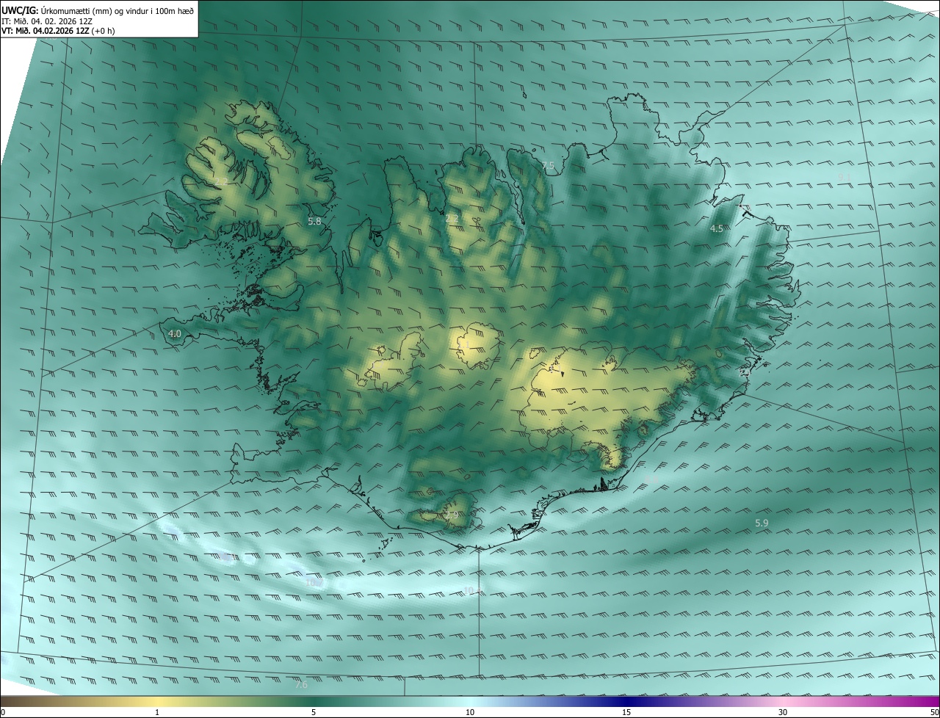940x718 pixels.
Task: Click the 4.0 value label on the map
Action: click(175, 334)
